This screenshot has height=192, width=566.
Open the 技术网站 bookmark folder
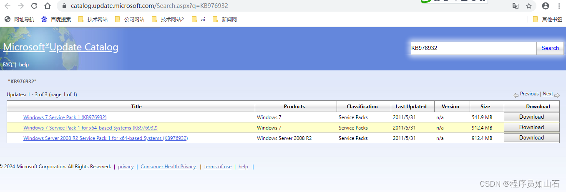[x=93, y=19]
